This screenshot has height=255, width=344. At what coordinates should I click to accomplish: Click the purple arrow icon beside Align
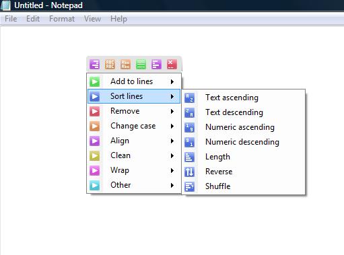pyautogui.click(x=94, y=141)
